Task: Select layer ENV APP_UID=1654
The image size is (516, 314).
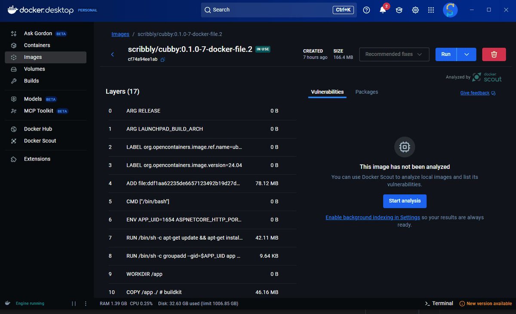Action: 201,219
